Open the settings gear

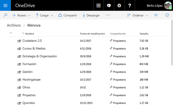(119, 5)
